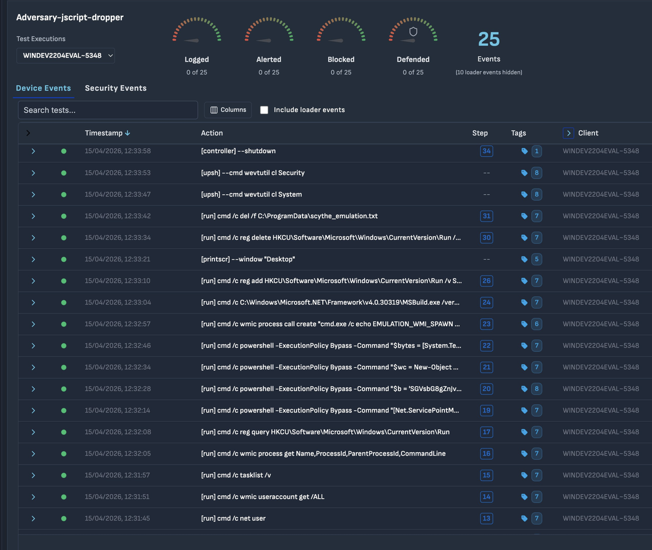Click tag count badge 5 on printscr row
Screen dimensions: 652x550
point(536,259)
